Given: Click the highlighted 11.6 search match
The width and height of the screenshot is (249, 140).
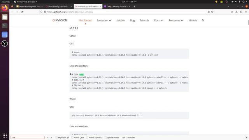Looking at the screenshot, I should tap(81, 75).
